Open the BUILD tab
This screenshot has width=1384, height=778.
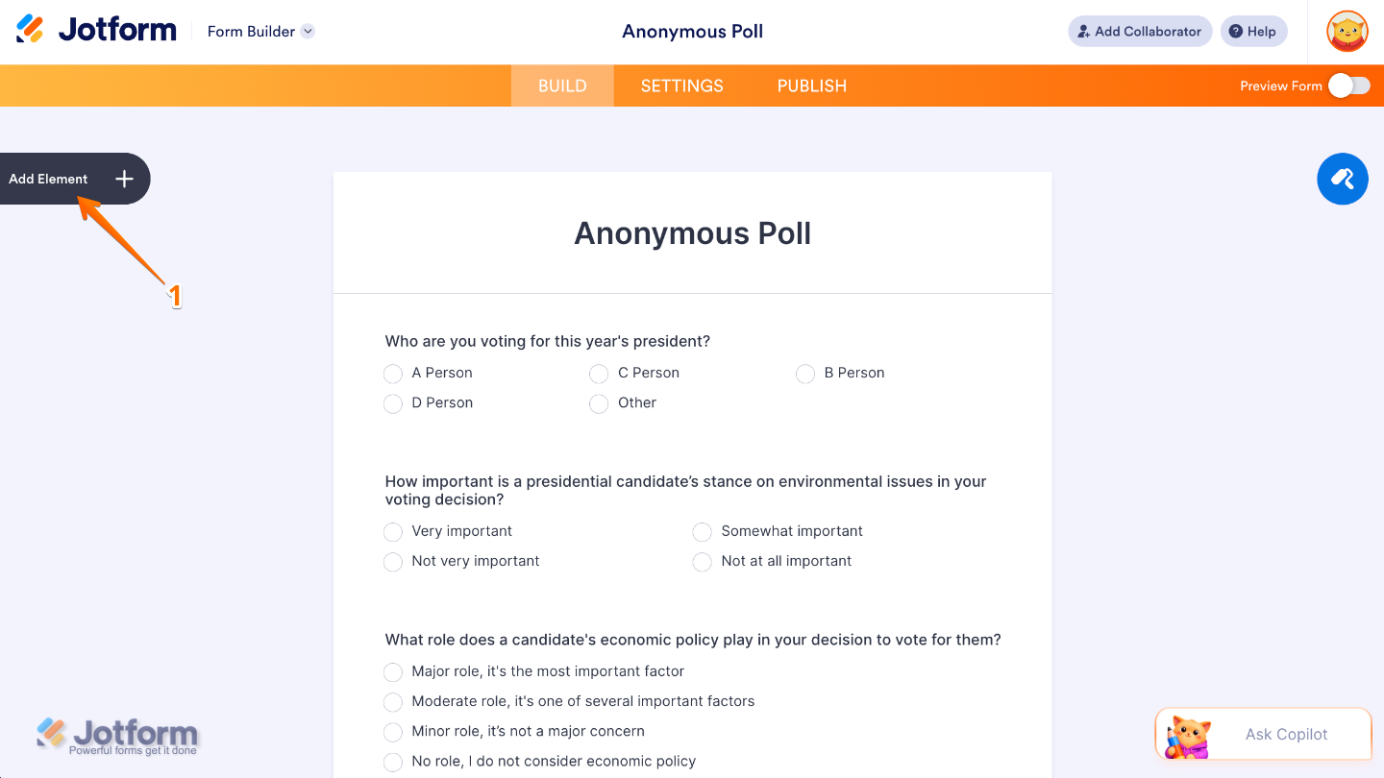[562, 85]
